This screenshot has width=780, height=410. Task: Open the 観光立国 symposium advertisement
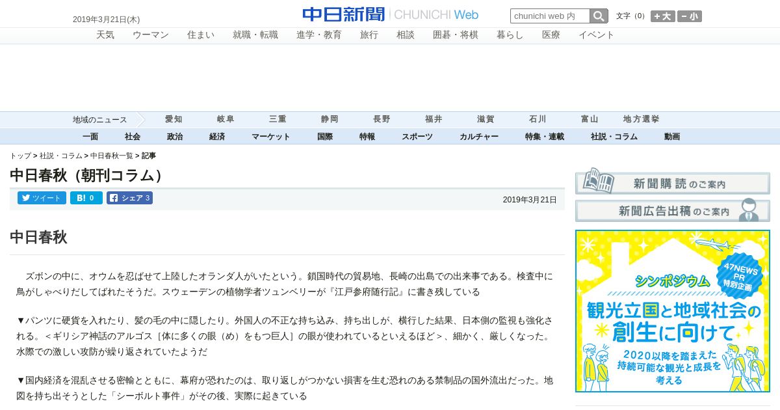tap(673, 311)
